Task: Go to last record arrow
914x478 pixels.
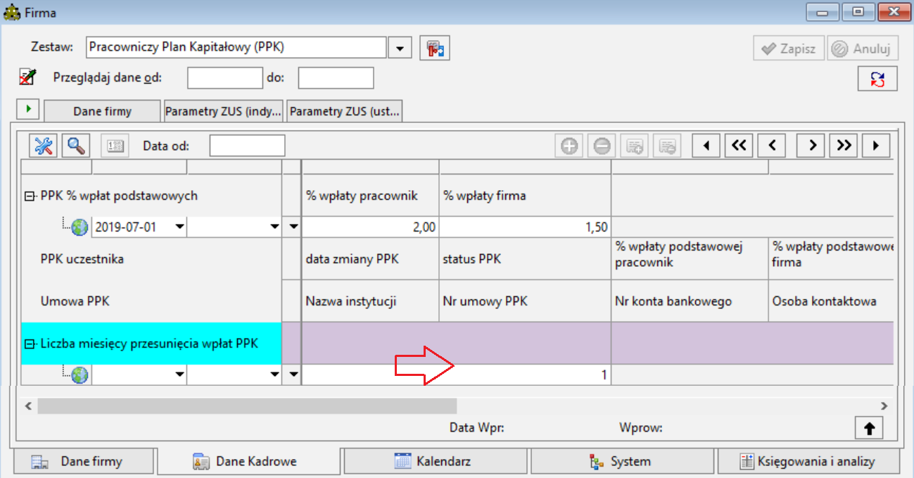Action: click(x=876, y=146)
